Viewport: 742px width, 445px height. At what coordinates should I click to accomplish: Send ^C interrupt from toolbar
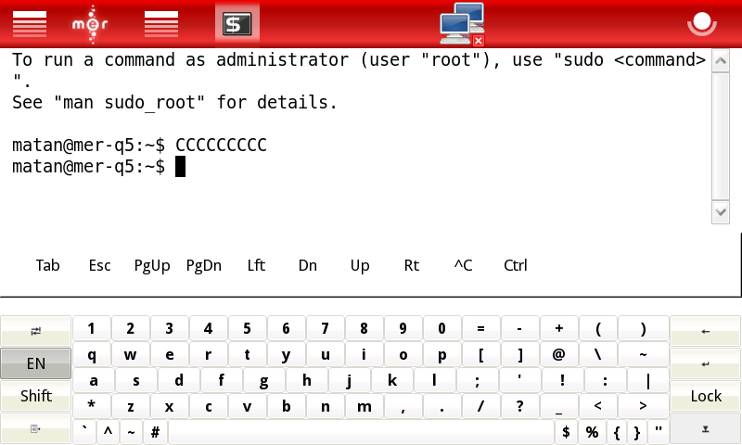pos(463,265)
